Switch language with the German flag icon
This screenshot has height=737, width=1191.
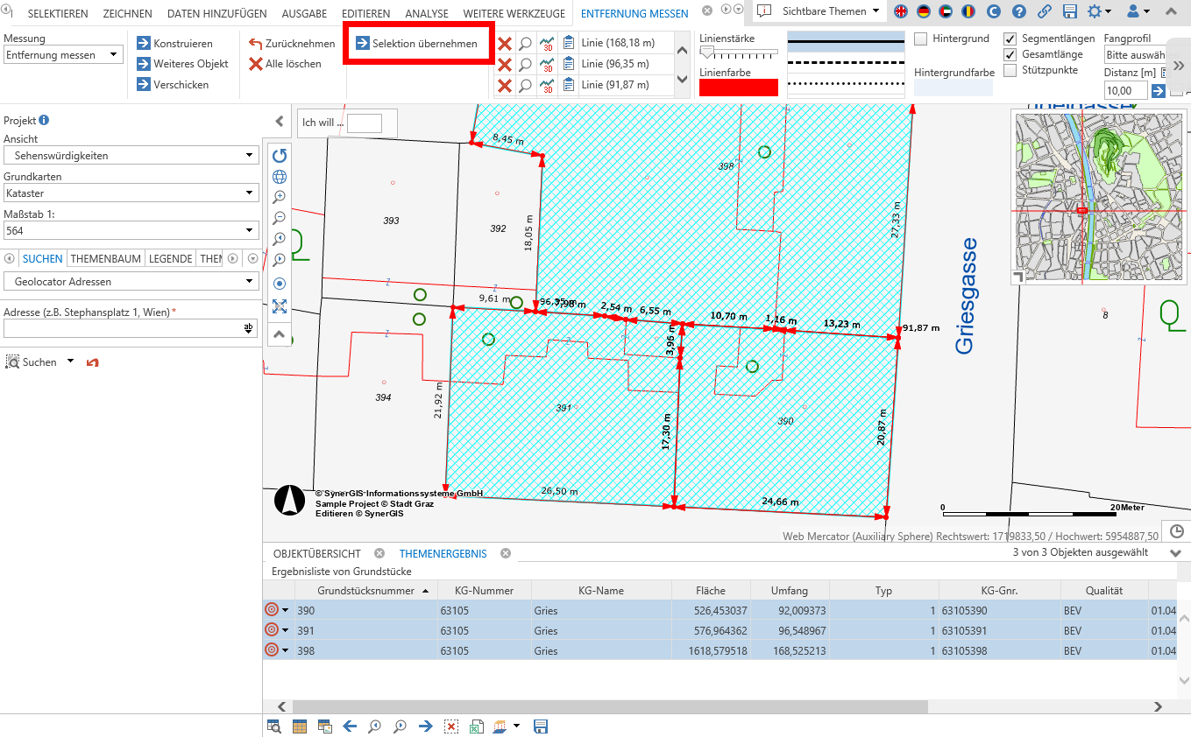pos(924,12)
